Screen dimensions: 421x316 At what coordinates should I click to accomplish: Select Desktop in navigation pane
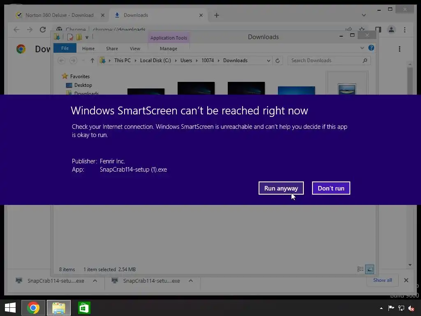[x=83, y=85]
